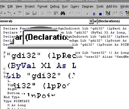The image size is (129, 109).
Task: Redo the last undone action
Action: tap(78, 13)
